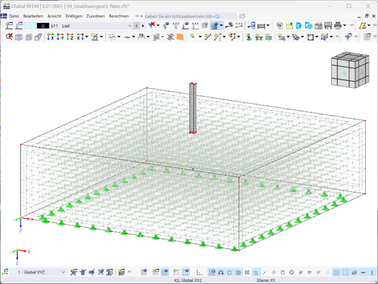The width and height of the screenshot is (378, 284).
Task: Expand bottom toolbar overflow chevron
Action: [129, 272]
